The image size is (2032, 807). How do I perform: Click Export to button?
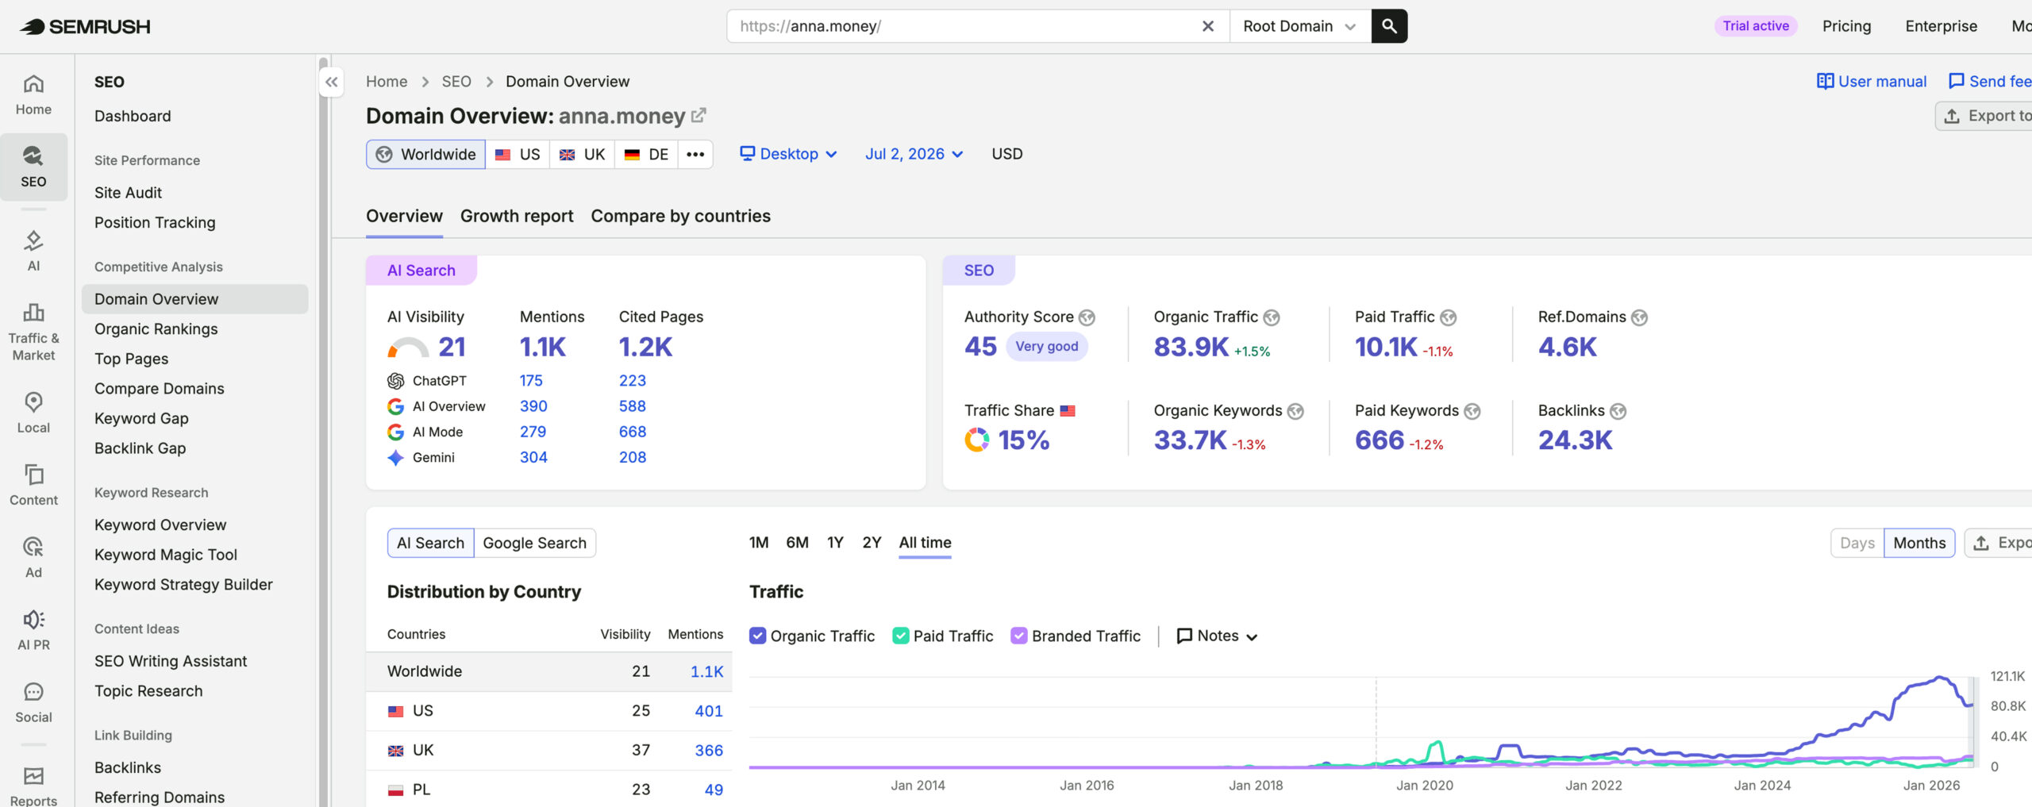pyautogui.click(x=1984, y=116)
